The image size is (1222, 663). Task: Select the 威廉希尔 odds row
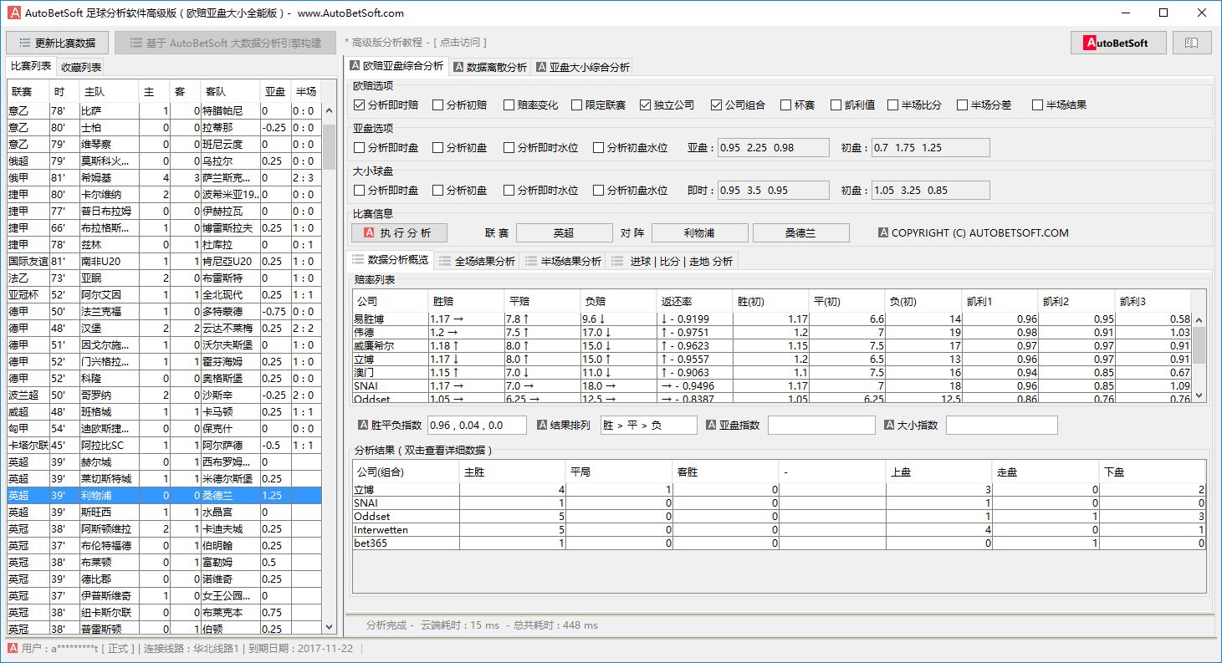tap(773, 345)
